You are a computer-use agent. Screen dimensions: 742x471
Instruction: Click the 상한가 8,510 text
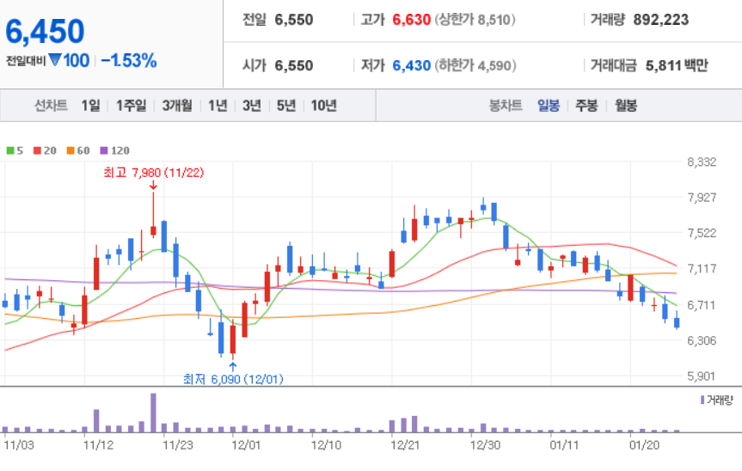click(x=475, y=20)
